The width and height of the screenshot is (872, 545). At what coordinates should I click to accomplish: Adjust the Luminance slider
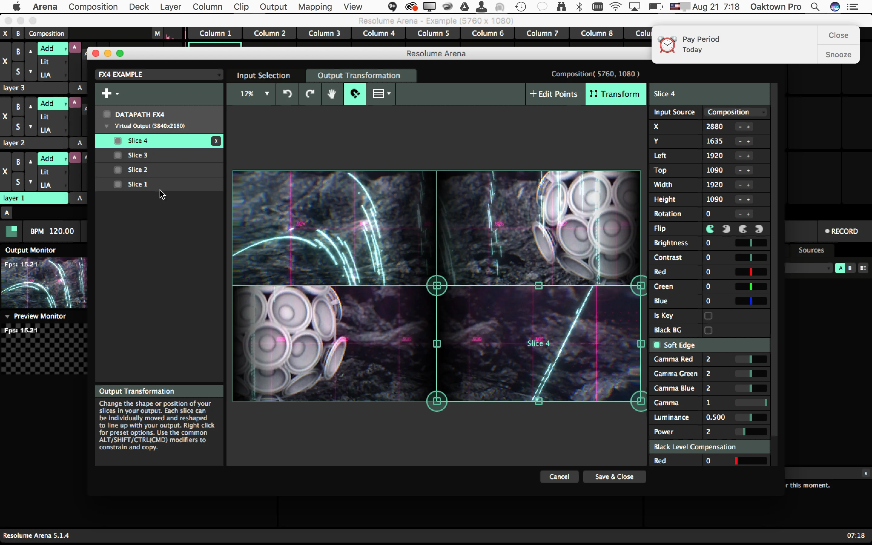[x=751, y=417]
